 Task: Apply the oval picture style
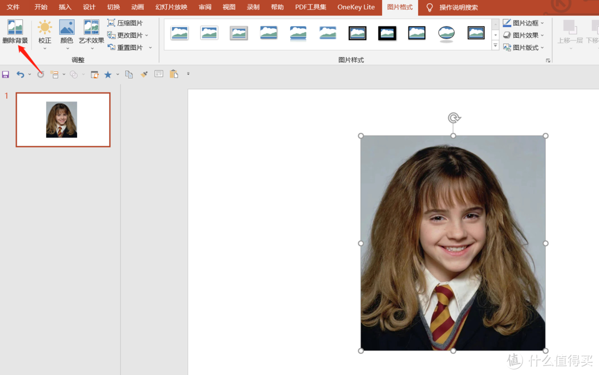446,33
